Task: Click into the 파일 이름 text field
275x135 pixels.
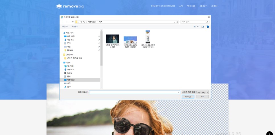Action: 133,92
